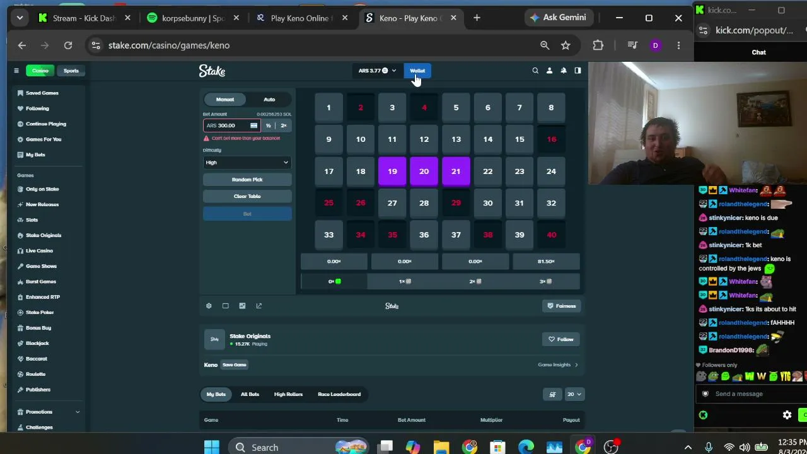Open File Explorer from the taskbar
Image resolution: width=807 pixels, height=454 pixels.
coord(441,447)
